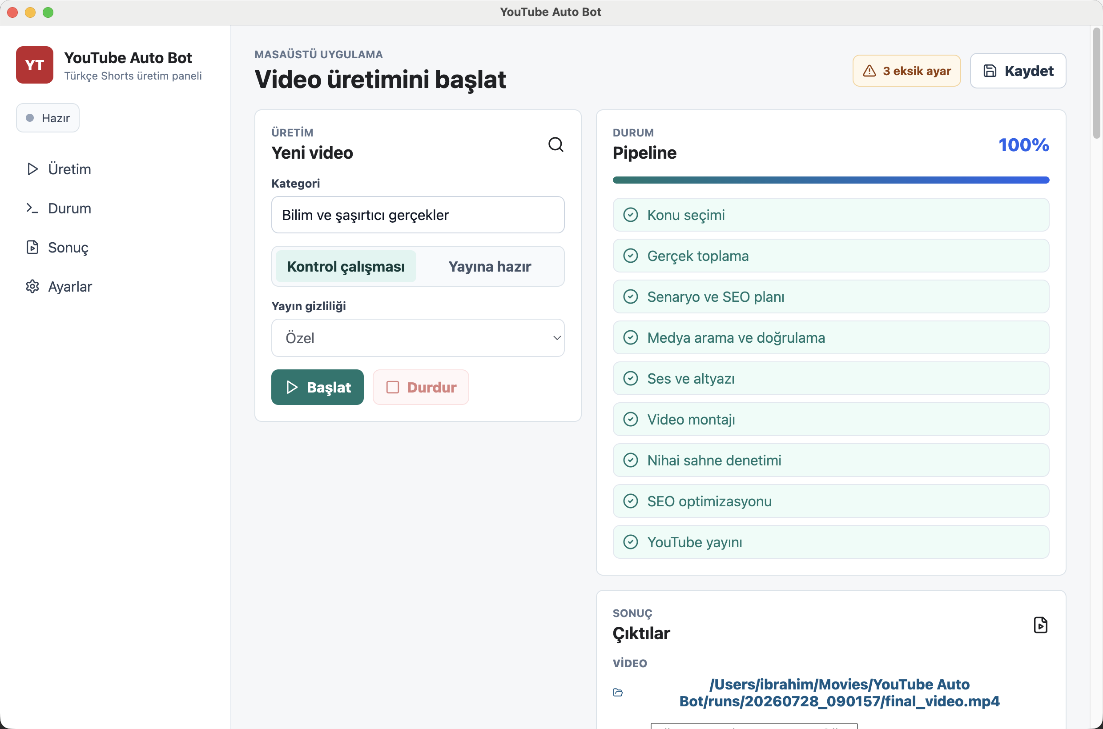Click the floppy disk save icon
Screen dimensions: 1103x729
(x=990, y=71)
